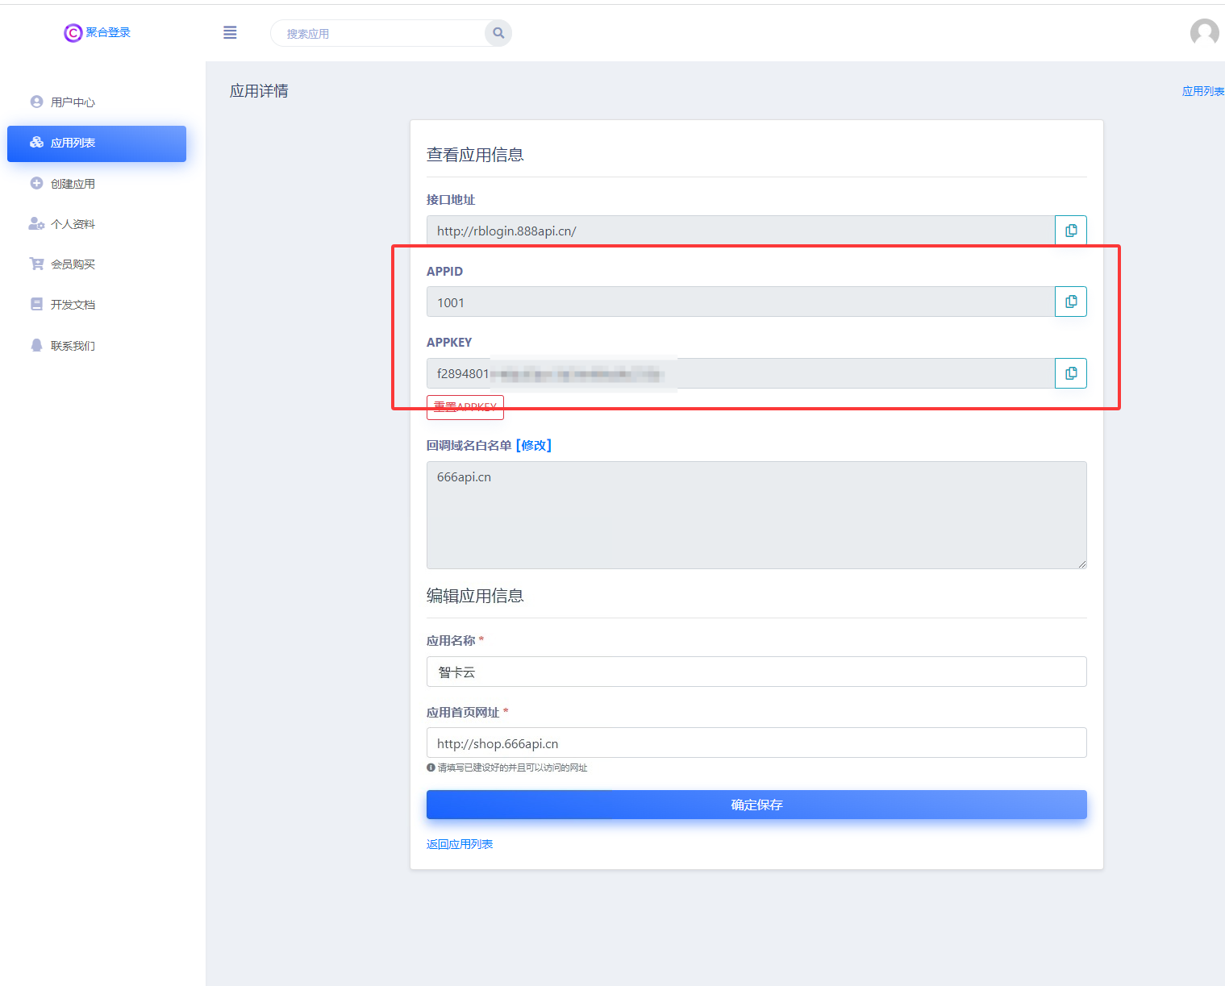The image size is (1225, 986).
Task: Open the user avatar in top right
Action: (x=1204, y=32)
